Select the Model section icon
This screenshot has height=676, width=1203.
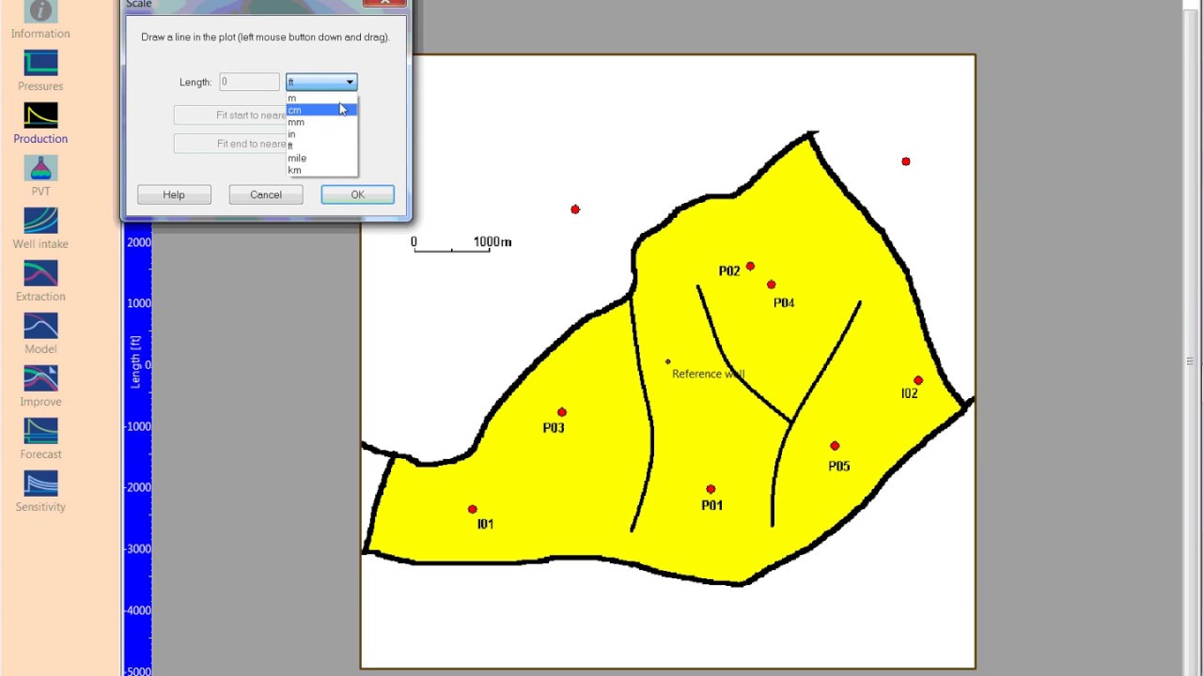pos(40,326)
